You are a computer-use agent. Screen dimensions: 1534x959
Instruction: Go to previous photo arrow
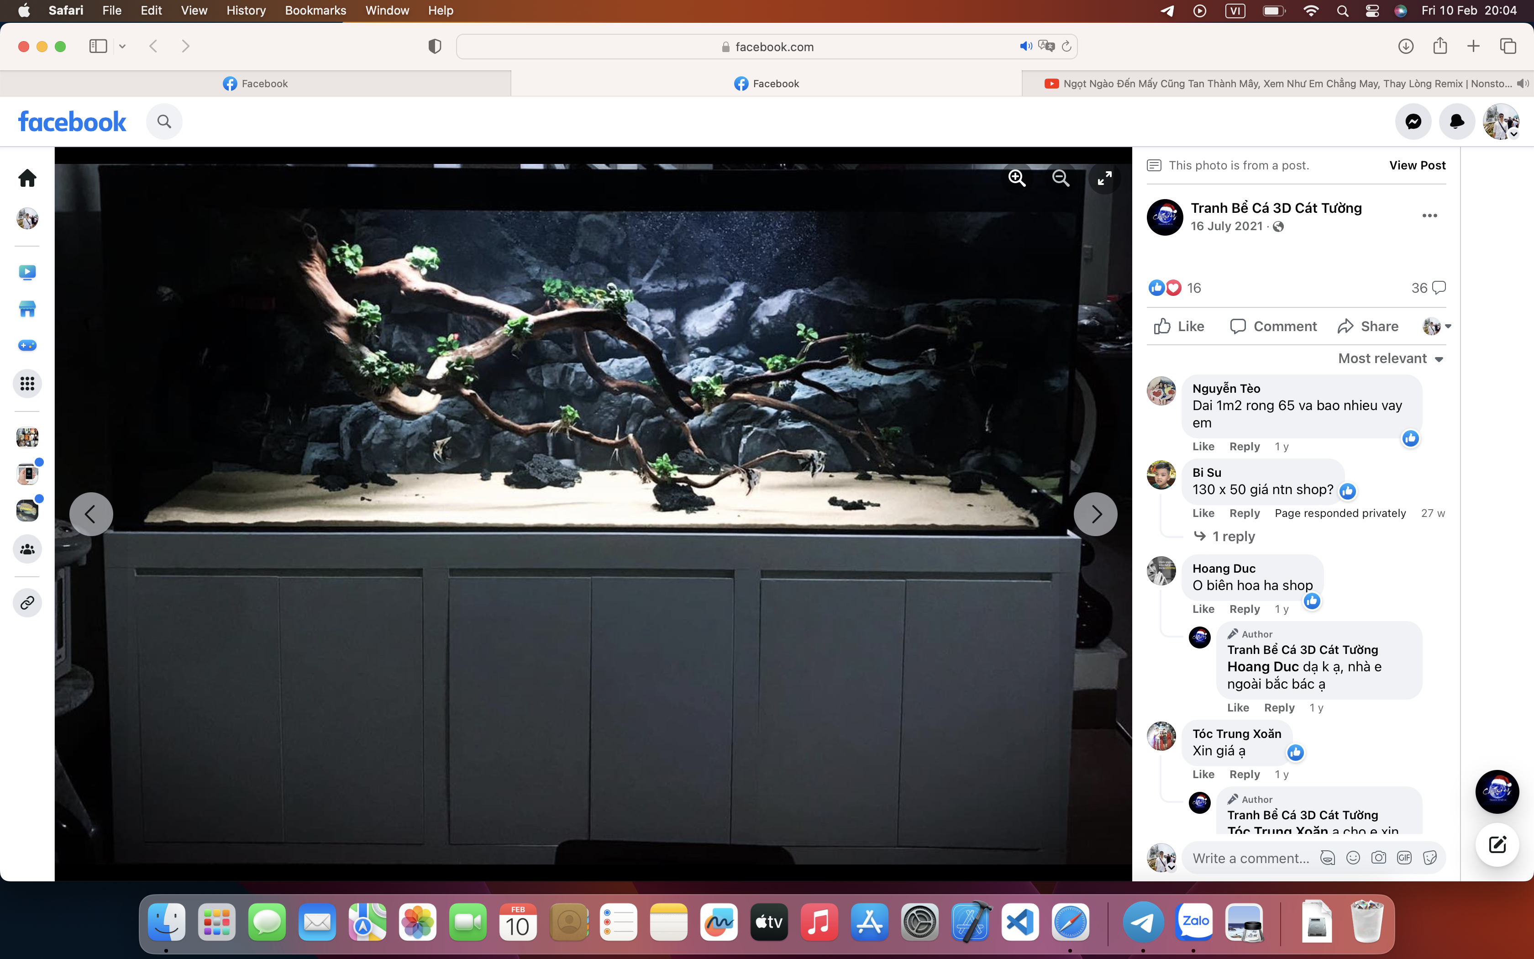(x=91, y=514)
